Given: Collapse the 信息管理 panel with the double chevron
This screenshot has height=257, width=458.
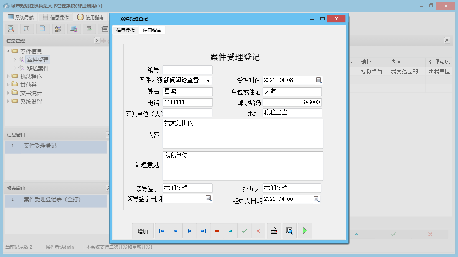Looking at the screenshot, I should pos(96,40).
